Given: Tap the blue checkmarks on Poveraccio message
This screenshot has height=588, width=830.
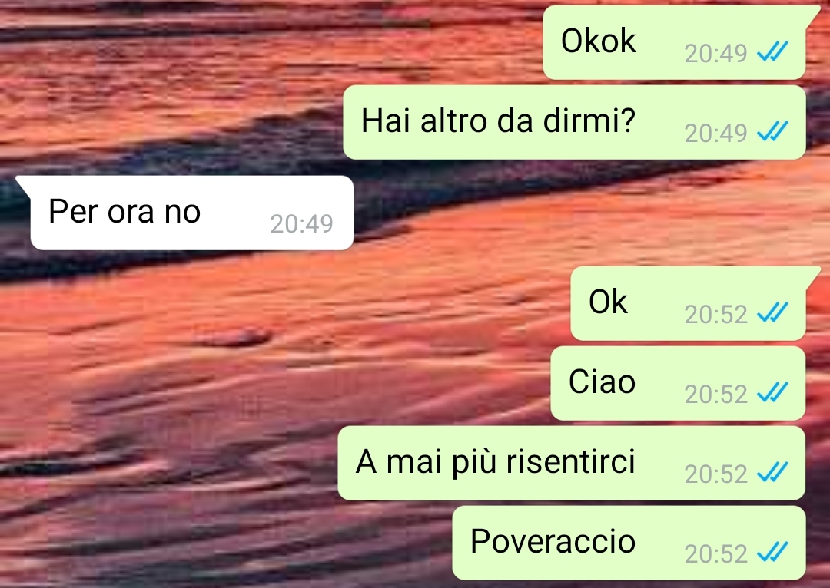Looking at the screenshot, I should click(773, 553).
